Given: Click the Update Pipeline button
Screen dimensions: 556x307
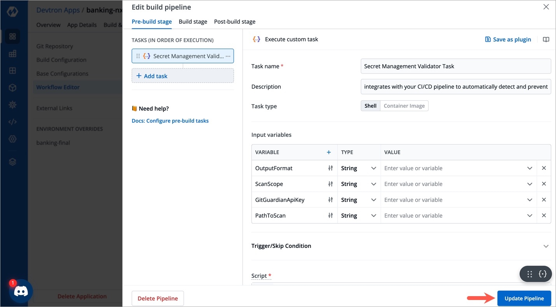Looking at the screenshot, I should tap(524, 298).
